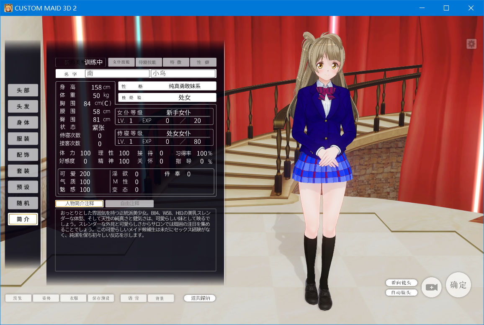
Task: Click the camera icon button
Action: pyautogui.click(x=432, y=287)
